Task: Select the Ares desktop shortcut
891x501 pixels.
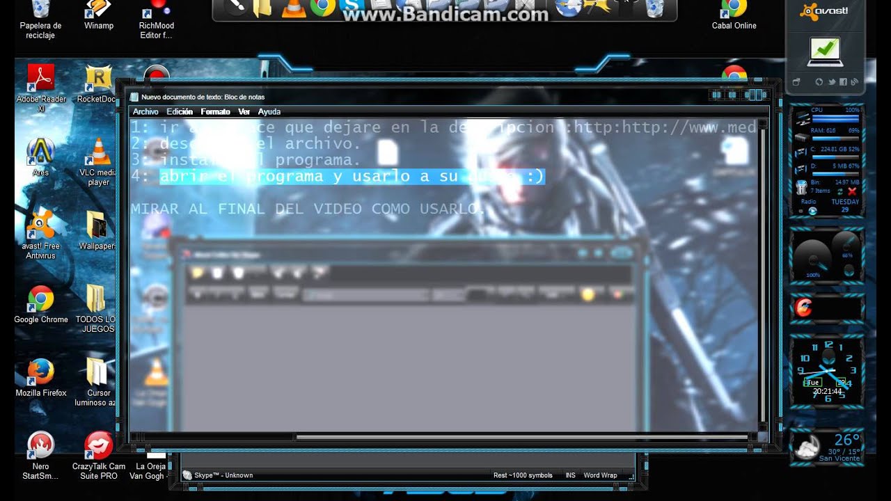Action: [40, 157]
